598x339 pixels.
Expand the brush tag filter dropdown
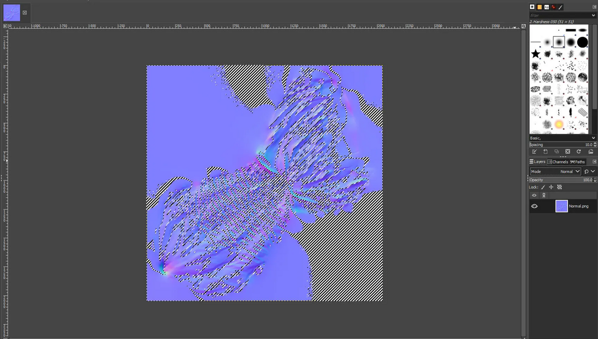(x=593, y=15)
